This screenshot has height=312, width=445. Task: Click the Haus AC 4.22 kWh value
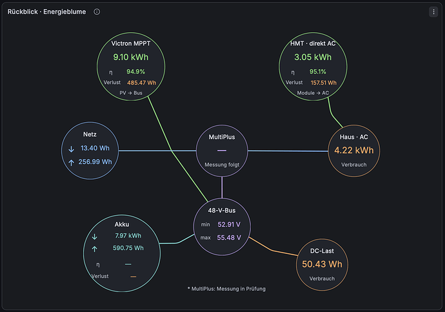tap(354, 150)
